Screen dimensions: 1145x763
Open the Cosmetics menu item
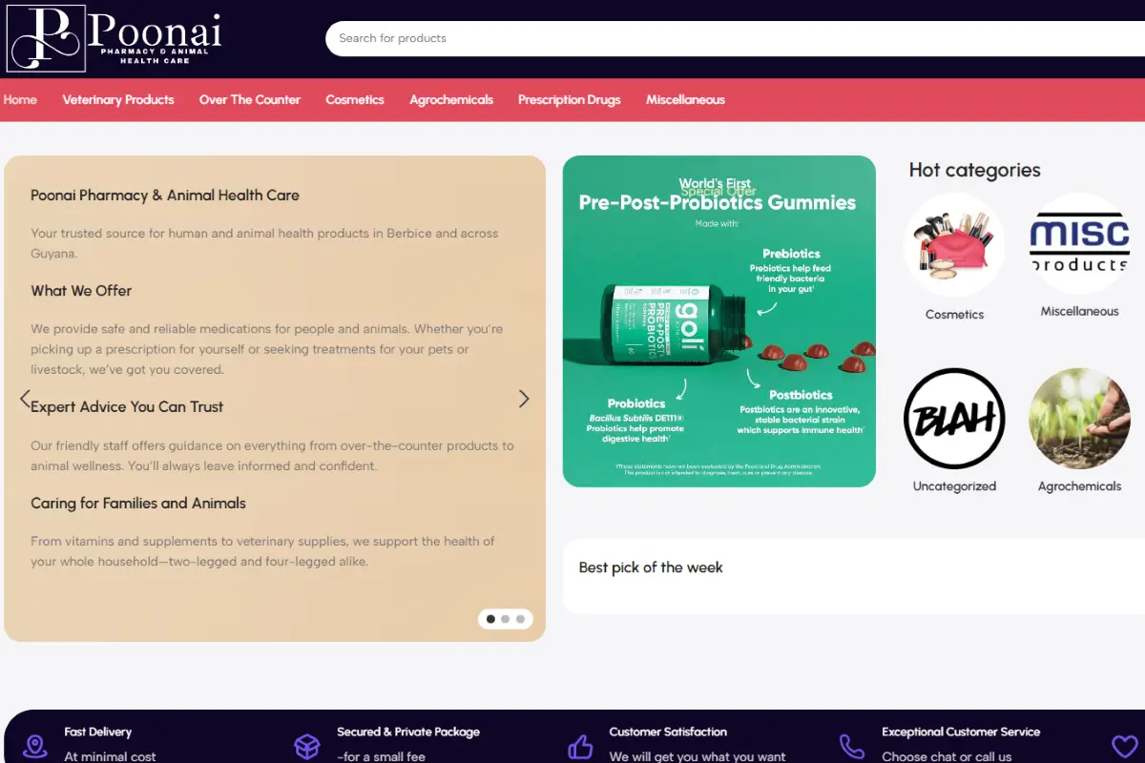pos(355,99)
